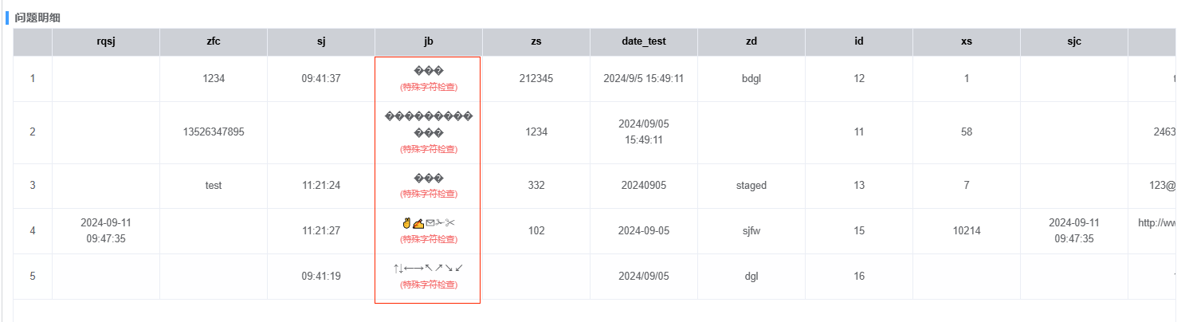Click the 特殊字符检查 label in row 5
The image size is (1185, 322).
pyautogui.click(x=429, y=285)
